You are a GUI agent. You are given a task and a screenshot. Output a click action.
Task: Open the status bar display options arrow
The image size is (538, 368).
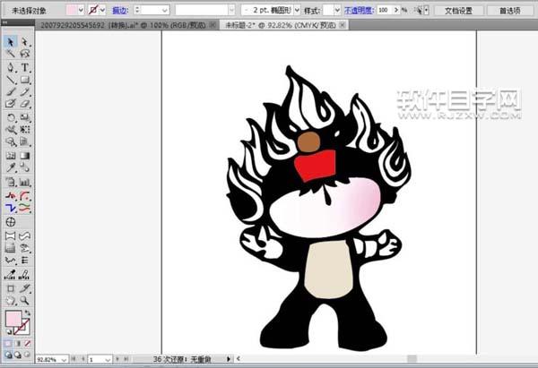(228, 359)
